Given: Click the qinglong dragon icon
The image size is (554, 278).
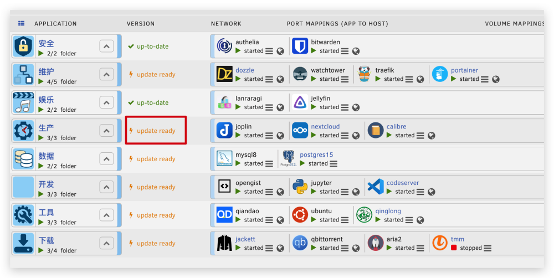Looking at the screenshot, I should 365,215.
